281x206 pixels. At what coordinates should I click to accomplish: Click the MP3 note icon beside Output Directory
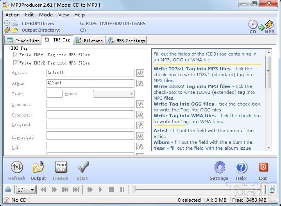pos(7,30)
